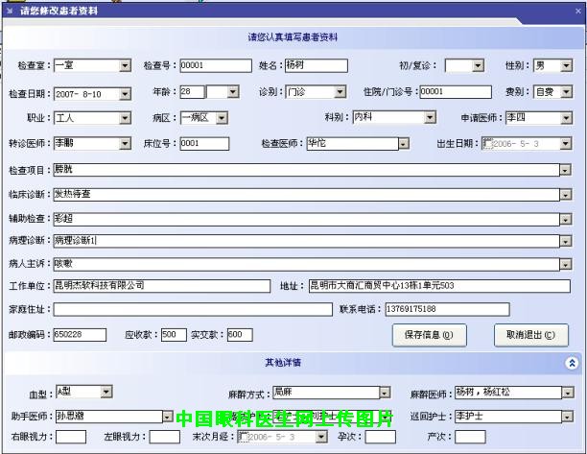The height and width of the screenshot is (454, 587).
Task: Expand the 费别 combo box
Action: (565, 92)
